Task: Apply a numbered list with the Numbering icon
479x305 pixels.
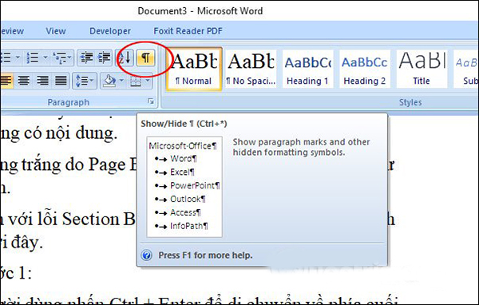Action: [x=33, y=57]
